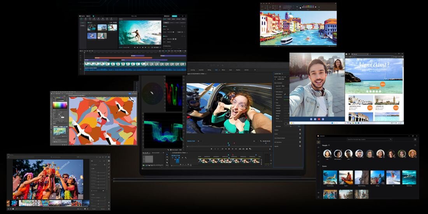This screenshot has height=214, width=428.
Task: Open the Rock Climbing scene thumbnail
Action: click(x=362, y=177)
